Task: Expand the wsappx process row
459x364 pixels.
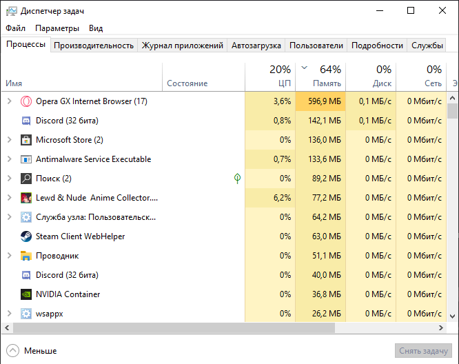Action: [x=10, y=314]
